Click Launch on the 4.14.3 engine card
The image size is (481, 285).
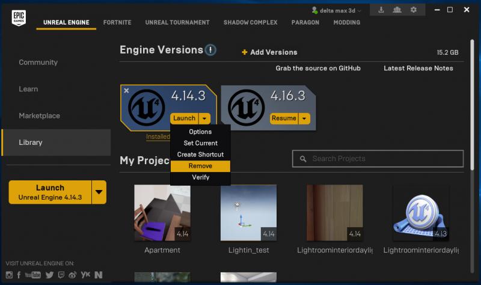tap(184, 118)
